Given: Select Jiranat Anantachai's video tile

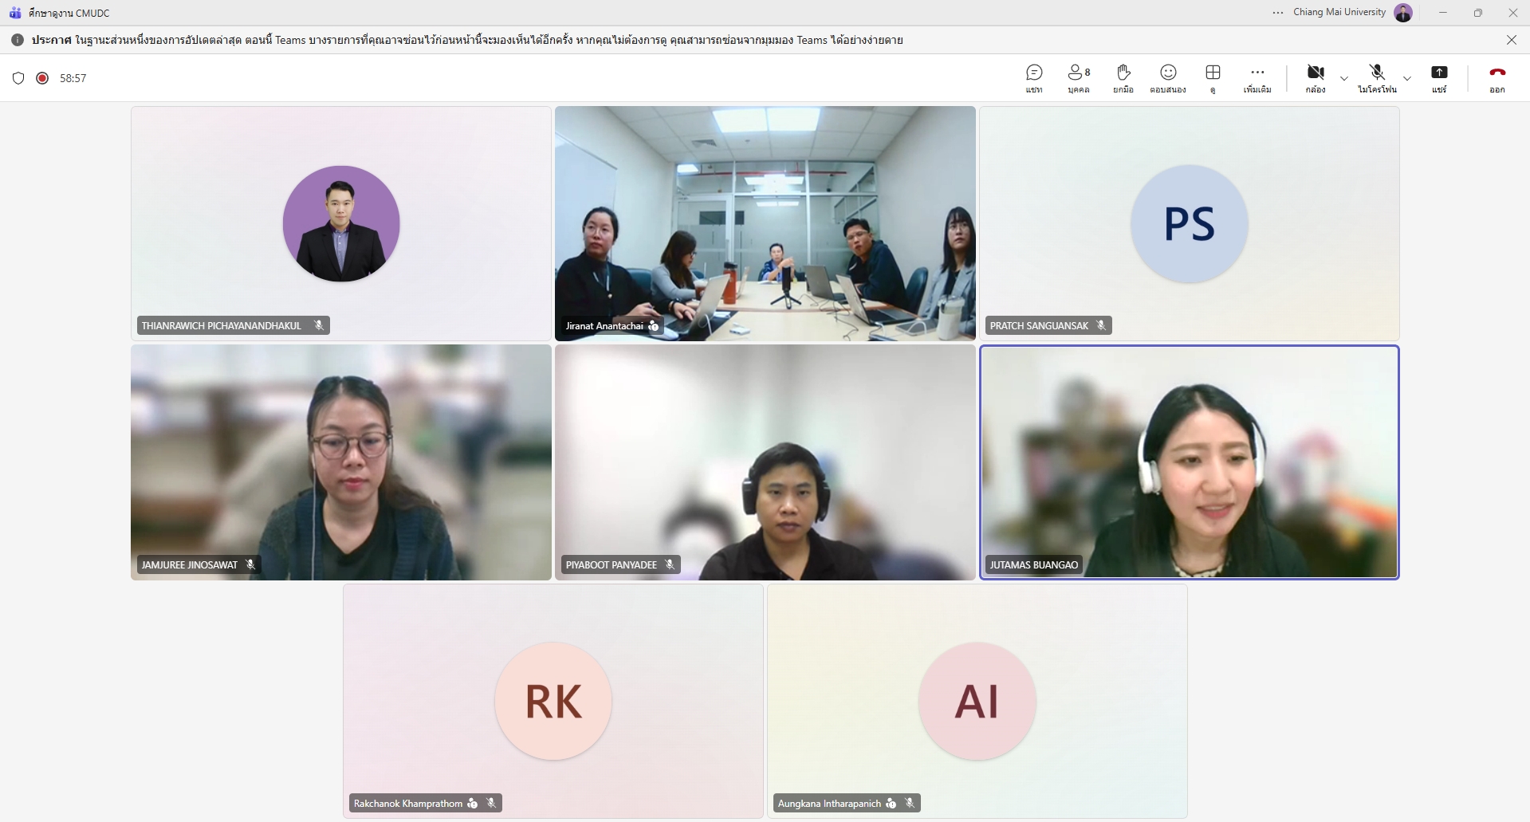Looking at the screenshot, I should coord(765,223).
